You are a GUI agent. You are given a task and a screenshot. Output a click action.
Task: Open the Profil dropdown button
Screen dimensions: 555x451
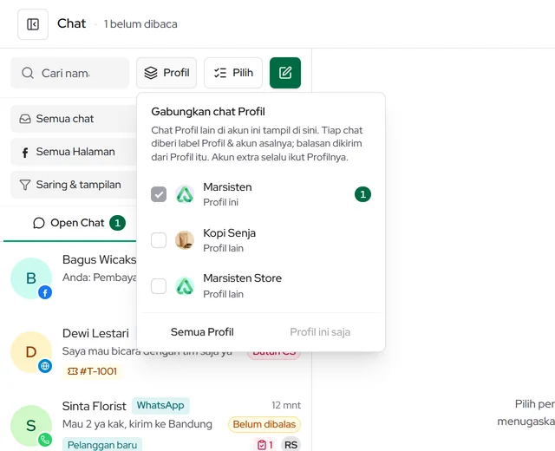click(166, 73)
